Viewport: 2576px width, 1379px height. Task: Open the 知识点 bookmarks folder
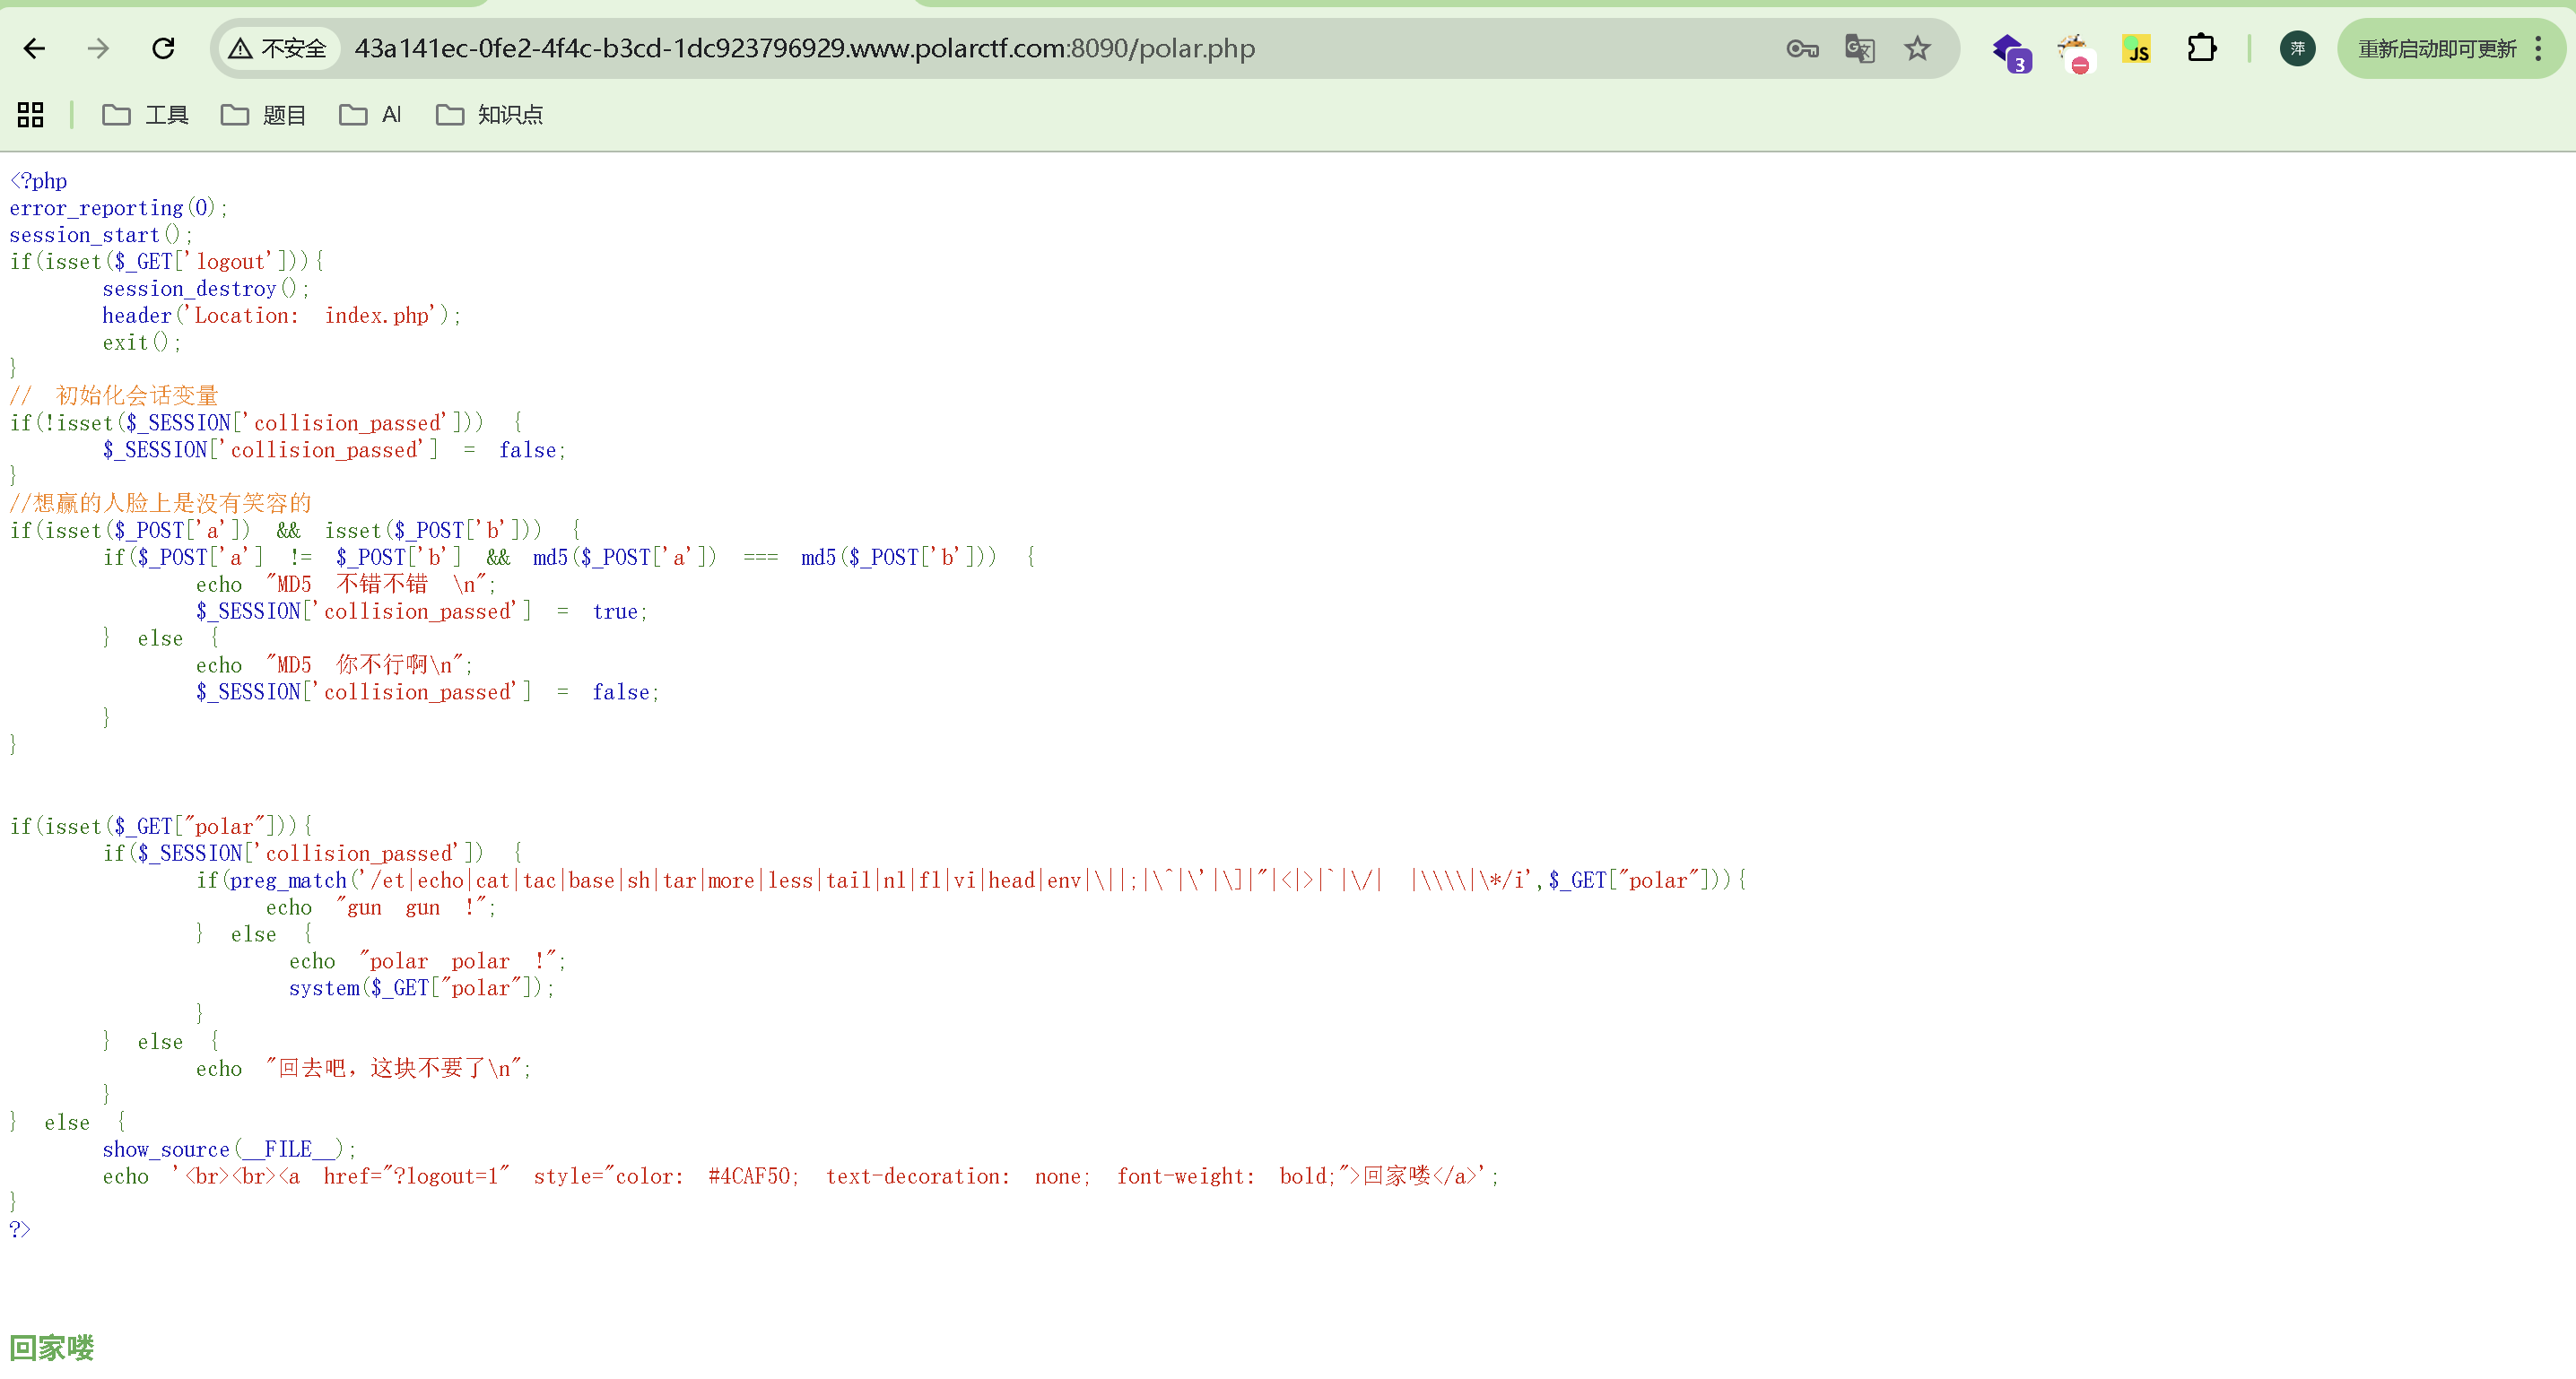(x=490, y=115)
